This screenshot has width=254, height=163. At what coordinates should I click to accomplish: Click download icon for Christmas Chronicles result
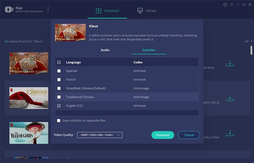point(230,98)
